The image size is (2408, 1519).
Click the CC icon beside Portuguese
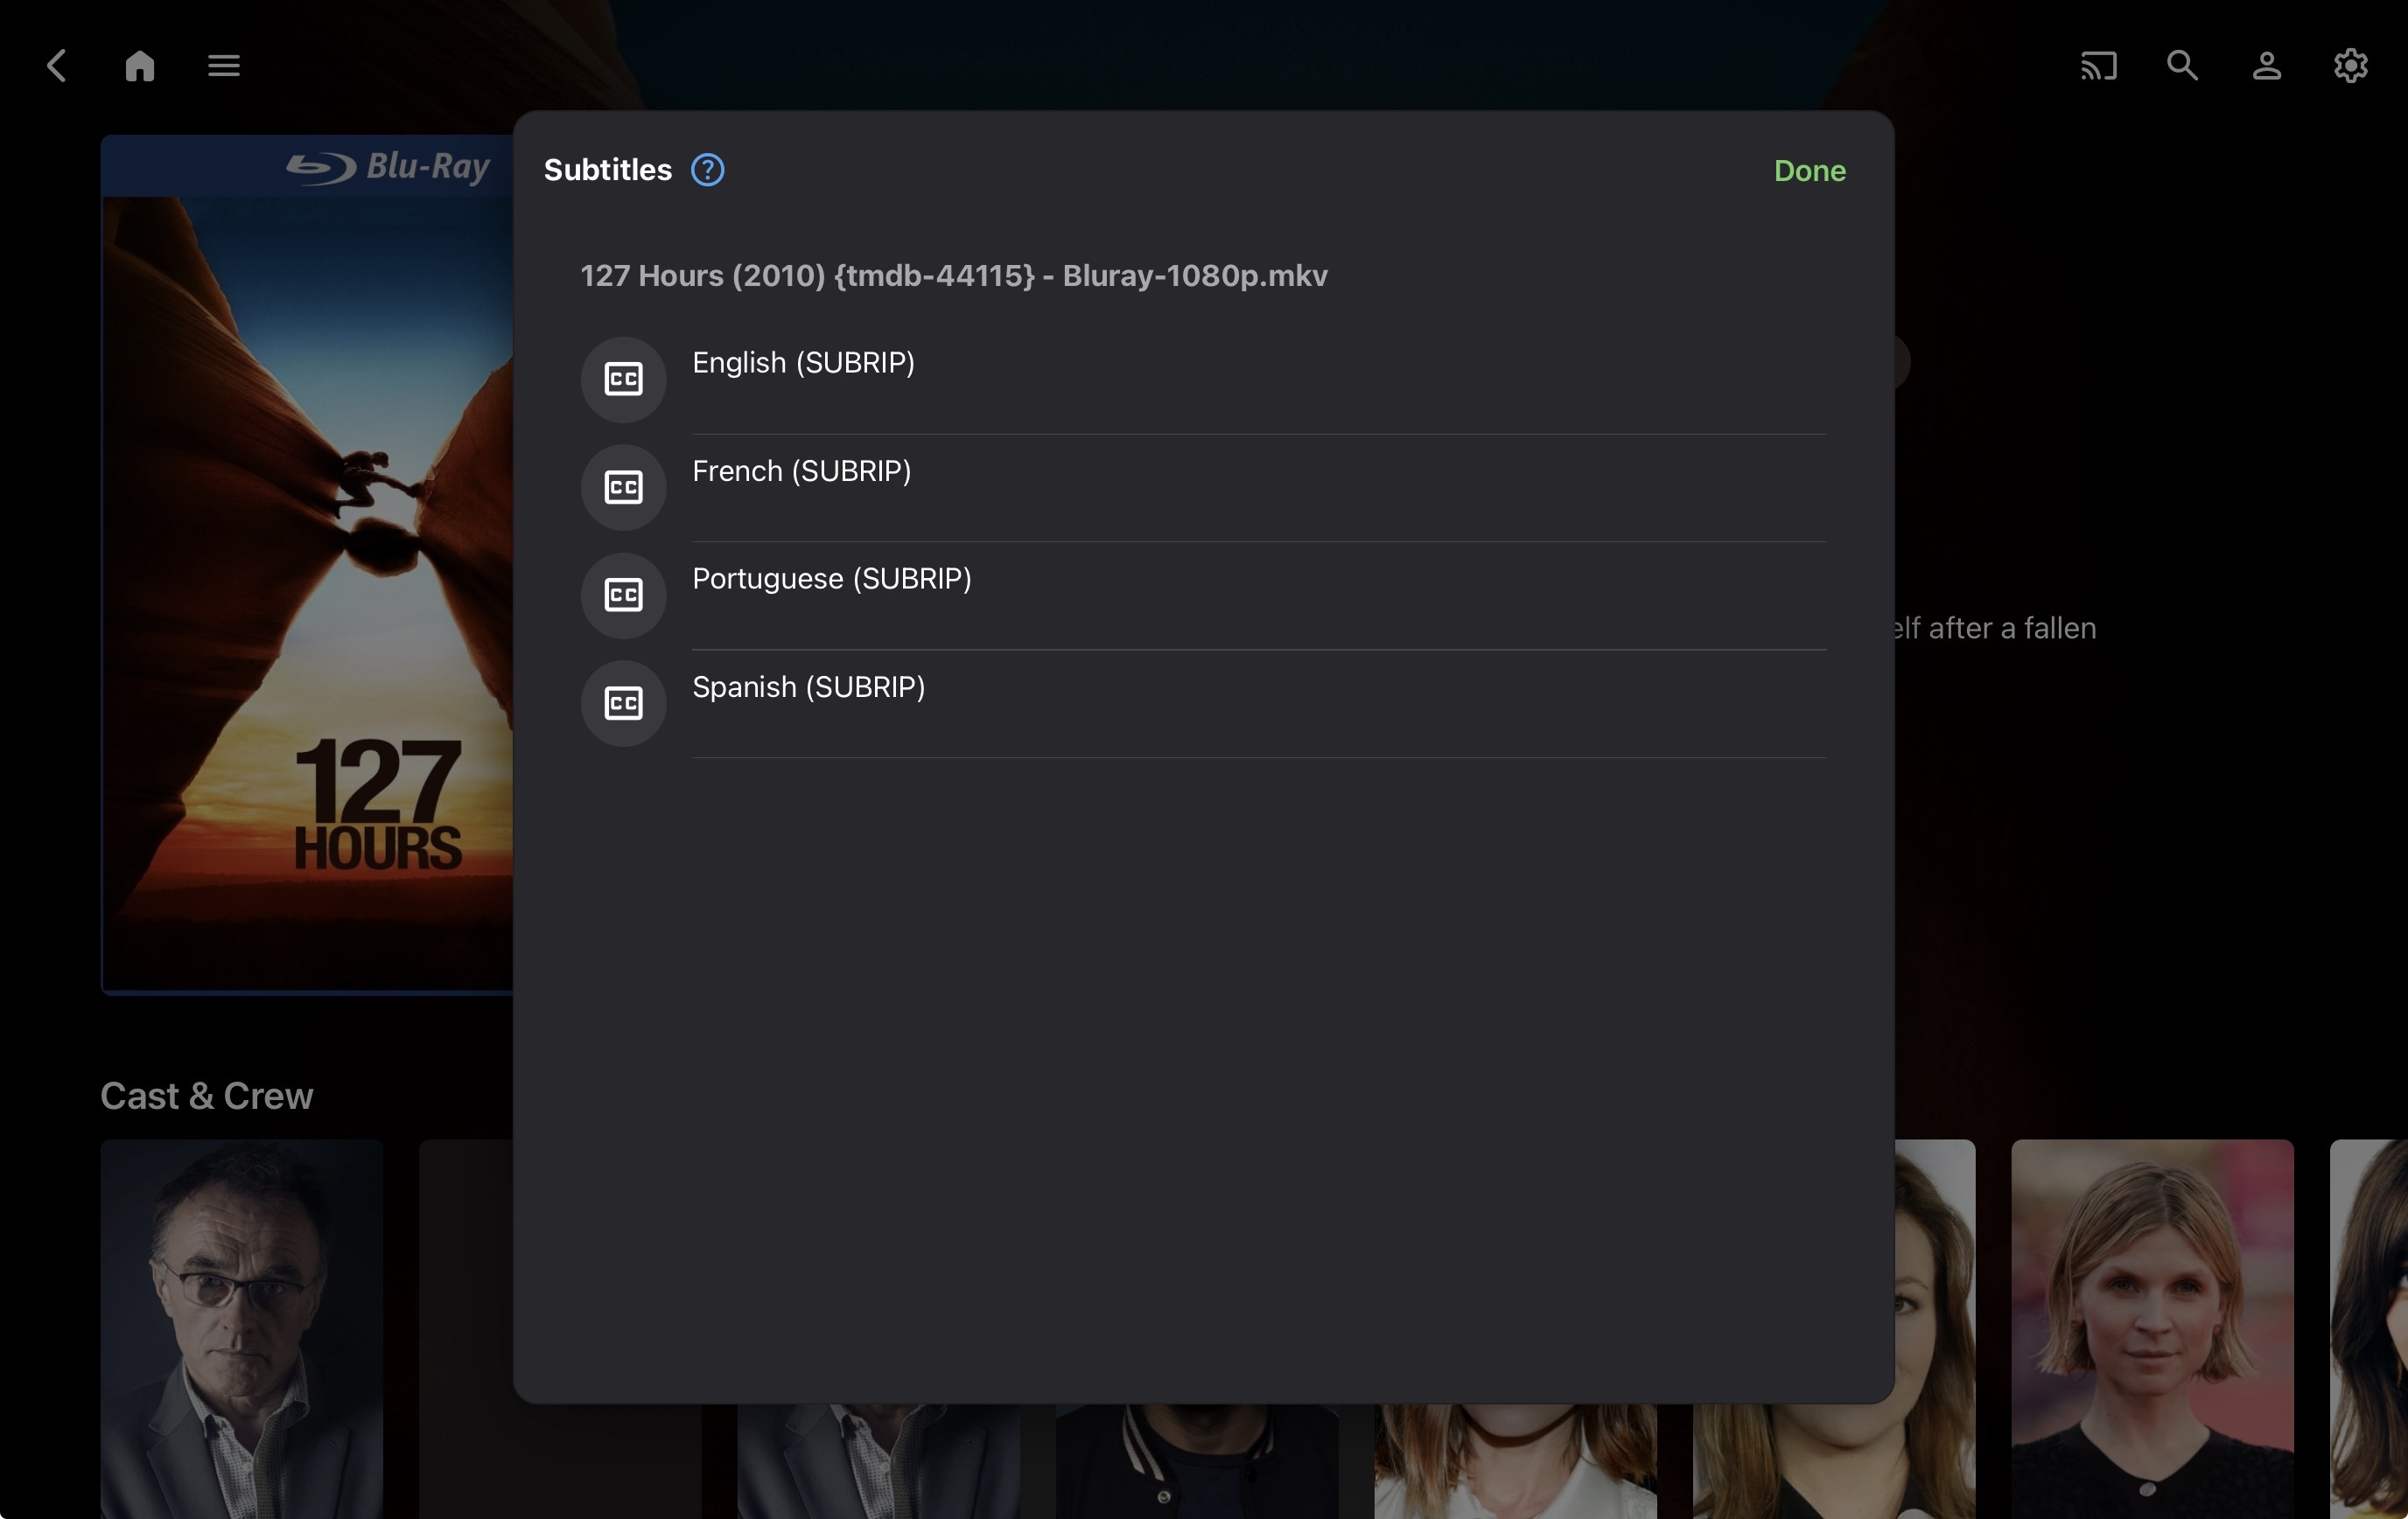click(623, 595)
